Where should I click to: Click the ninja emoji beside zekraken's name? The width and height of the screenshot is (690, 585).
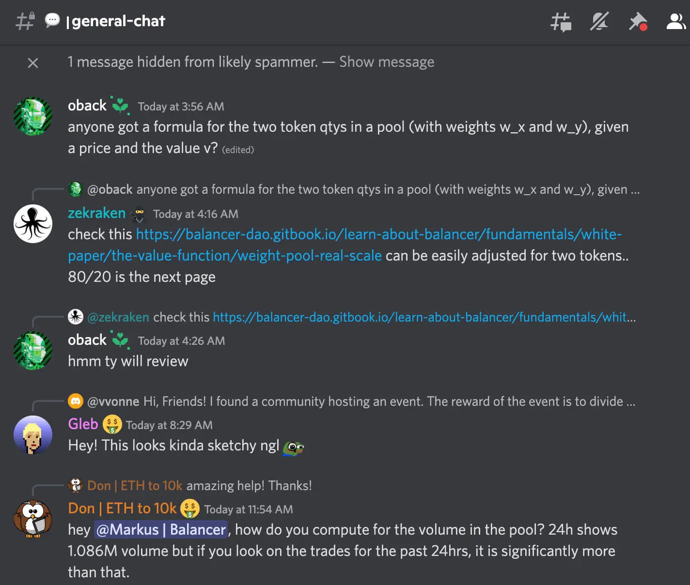tap(139, 213)
